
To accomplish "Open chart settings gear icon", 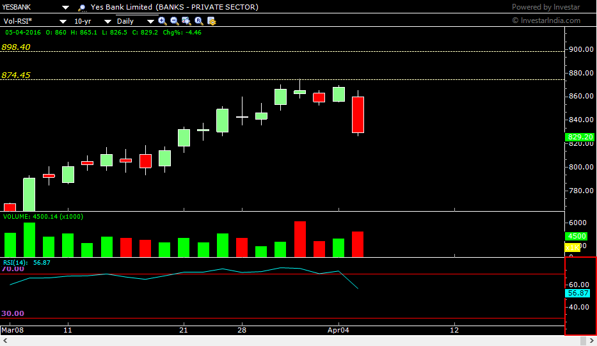I will point(211,21).
